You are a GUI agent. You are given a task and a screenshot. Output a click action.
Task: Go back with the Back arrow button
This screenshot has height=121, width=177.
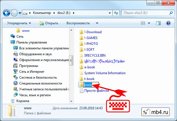[x=6, y=13]
